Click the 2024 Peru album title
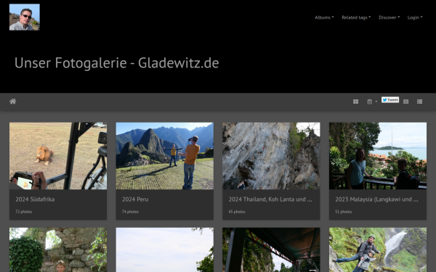436x272 pixels. pos(135,199)
